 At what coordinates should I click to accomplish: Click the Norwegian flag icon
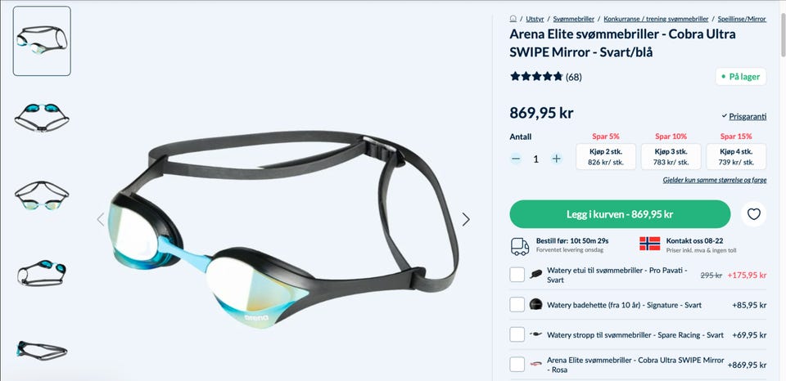click(x=649, y=244)
